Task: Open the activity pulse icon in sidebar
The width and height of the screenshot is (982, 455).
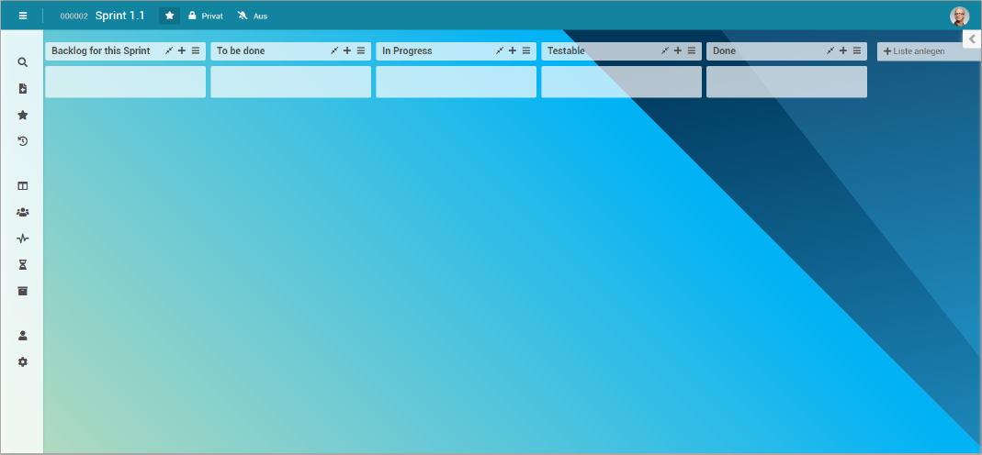Action: click(23, 239)
